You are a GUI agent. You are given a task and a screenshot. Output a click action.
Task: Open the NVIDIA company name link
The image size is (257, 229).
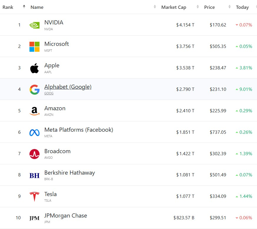point(54,22)
